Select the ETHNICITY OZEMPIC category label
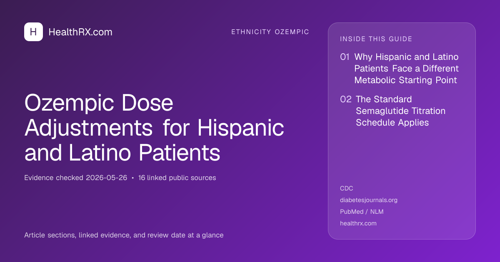Screen dimensions: 500x262 tap(270, 32)
